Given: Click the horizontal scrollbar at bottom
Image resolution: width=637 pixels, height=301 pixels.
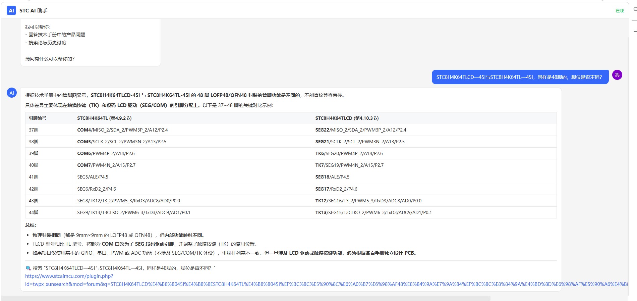Looking at the screenshot, I should point(246,298).
